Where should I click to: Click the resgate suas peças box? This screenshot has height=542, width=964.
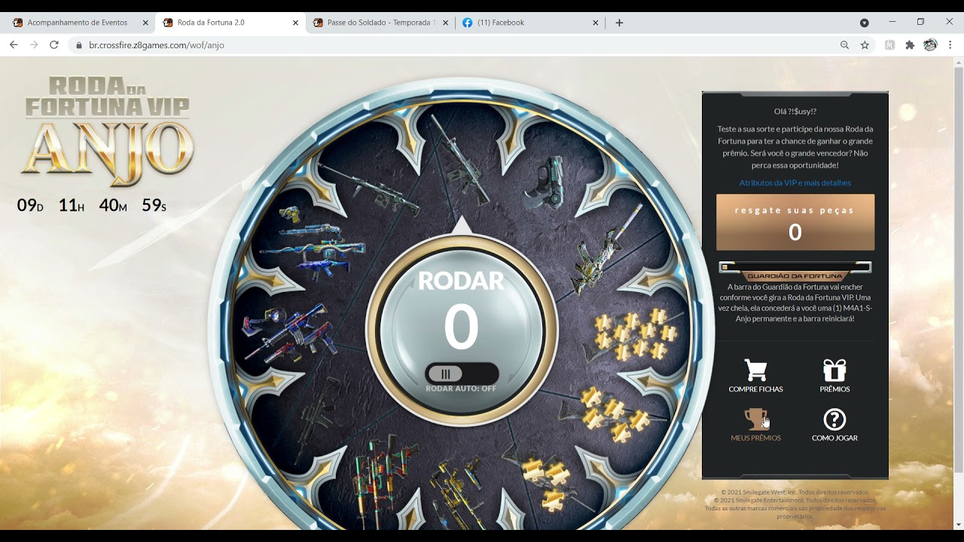tap(795, 222)
